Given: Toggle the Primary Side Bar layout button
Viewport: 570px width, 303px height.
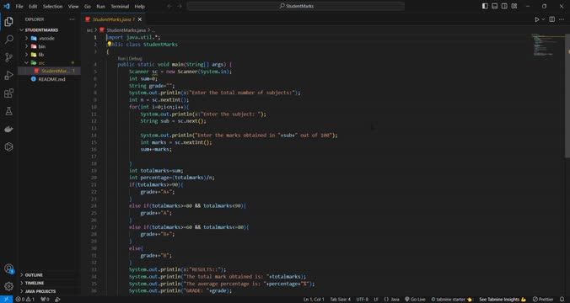Looking at the screenshot, I should coord(485,6).
